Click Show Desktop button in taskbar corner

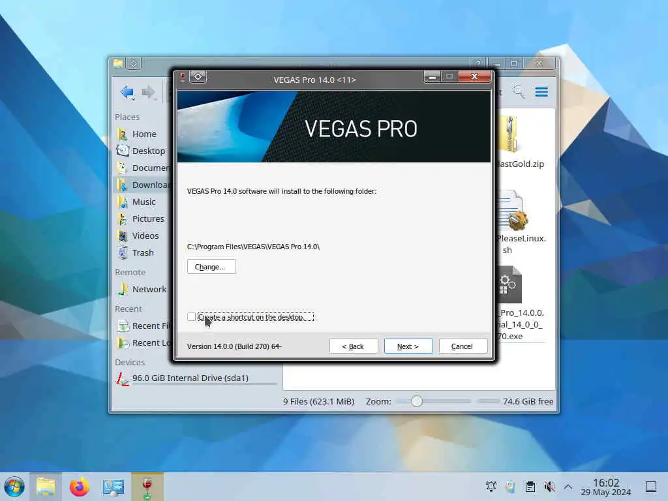coord(651,487)
